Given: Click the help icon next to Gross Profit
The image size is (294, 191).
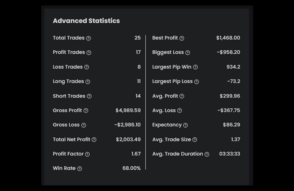Looking at the screenshot, I should tap(86, 111).
